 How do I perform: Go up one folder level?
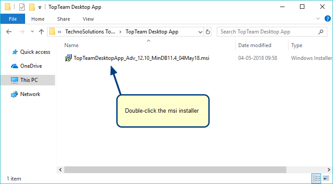41,32
